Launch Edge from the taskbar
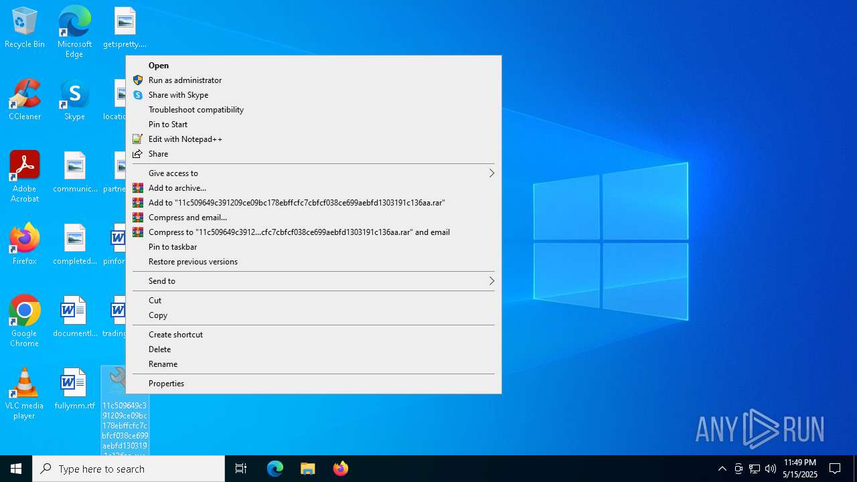Viewport: 857px width, 482px height. click(275, 469)
